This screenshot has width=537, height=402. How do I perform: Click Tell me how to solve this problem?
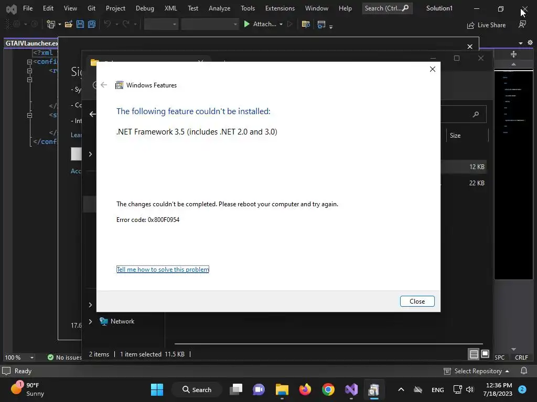click(x=163, y=270)
